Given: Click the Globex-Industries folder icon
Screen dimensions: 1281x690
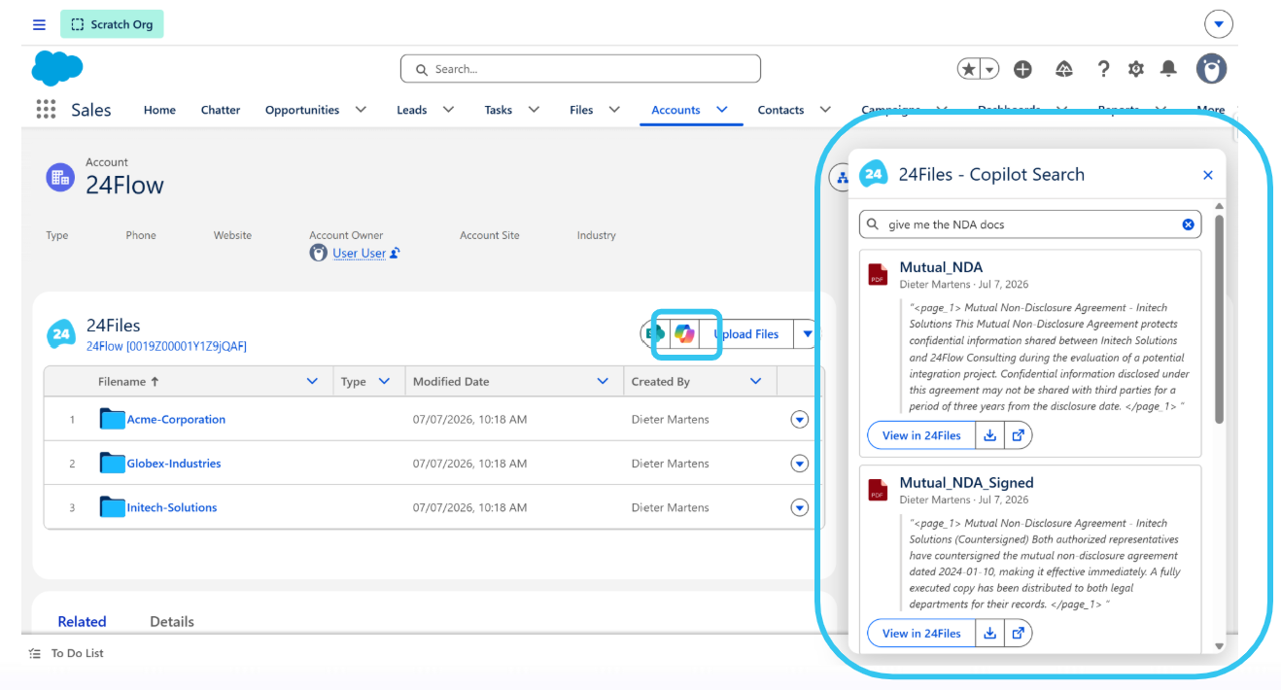Looking at the screenshot, I should 113,463.
